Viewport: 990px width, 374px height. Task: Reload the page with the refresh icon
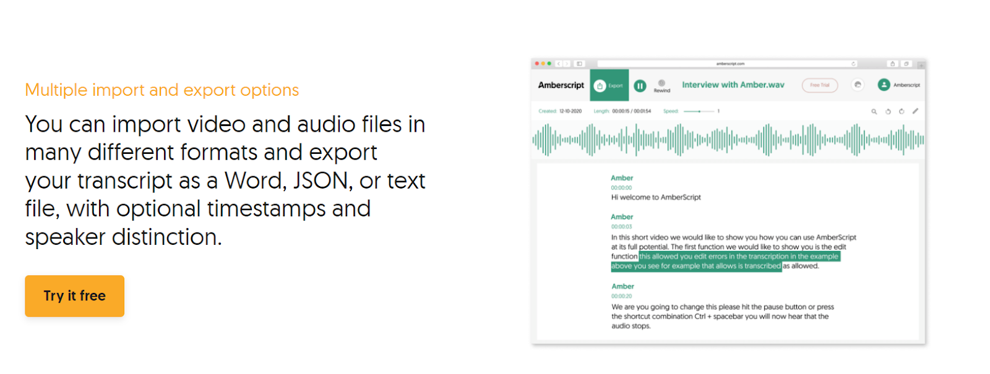(x=853, y=64)
